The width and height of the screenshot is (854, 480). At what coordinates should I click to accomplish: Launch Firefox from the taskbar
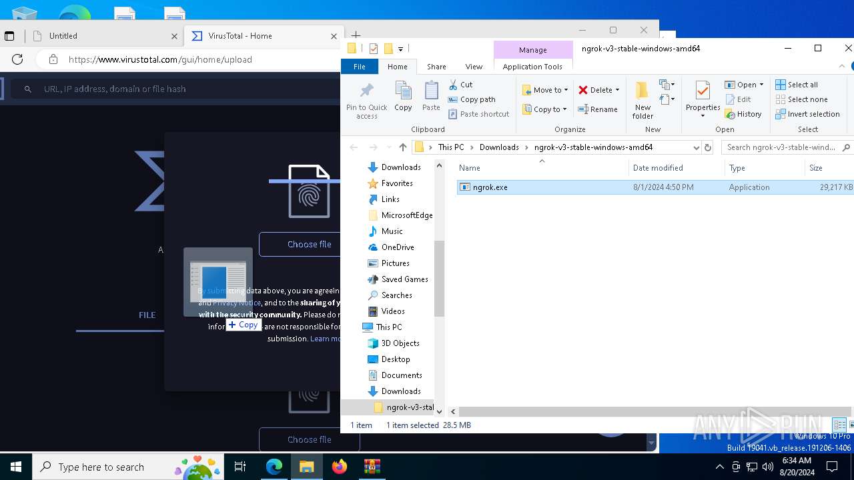[340, 467]
